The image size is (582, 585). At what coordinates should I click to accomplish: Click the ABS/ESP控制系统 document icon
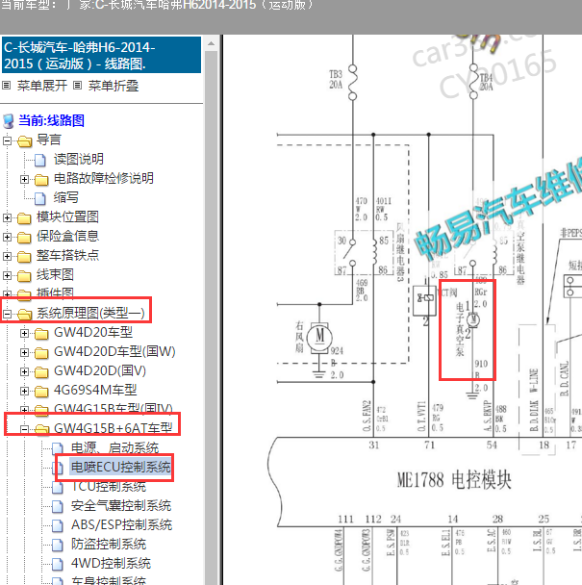click(x=57, y=525)
